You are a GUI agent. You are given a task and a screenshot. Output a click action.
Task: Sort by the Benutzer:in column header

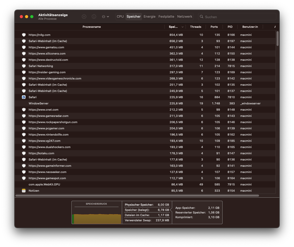coord(250,27)
